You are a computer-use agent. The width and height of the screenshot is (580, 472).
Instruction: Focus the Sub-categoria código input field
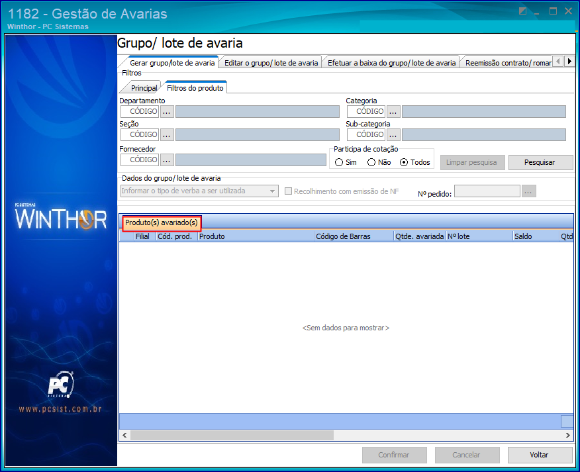pyautogui.click(x=366, y=134)
